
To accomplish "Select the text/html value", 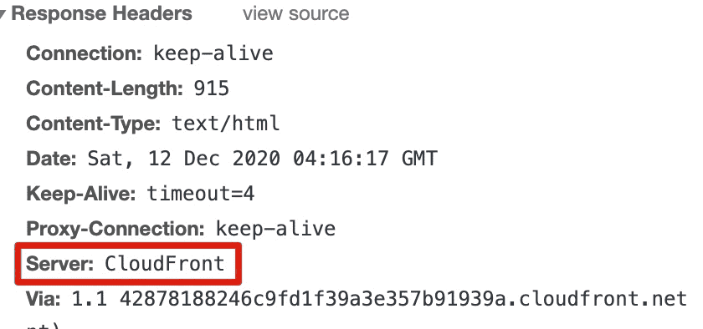I will 226,123.
